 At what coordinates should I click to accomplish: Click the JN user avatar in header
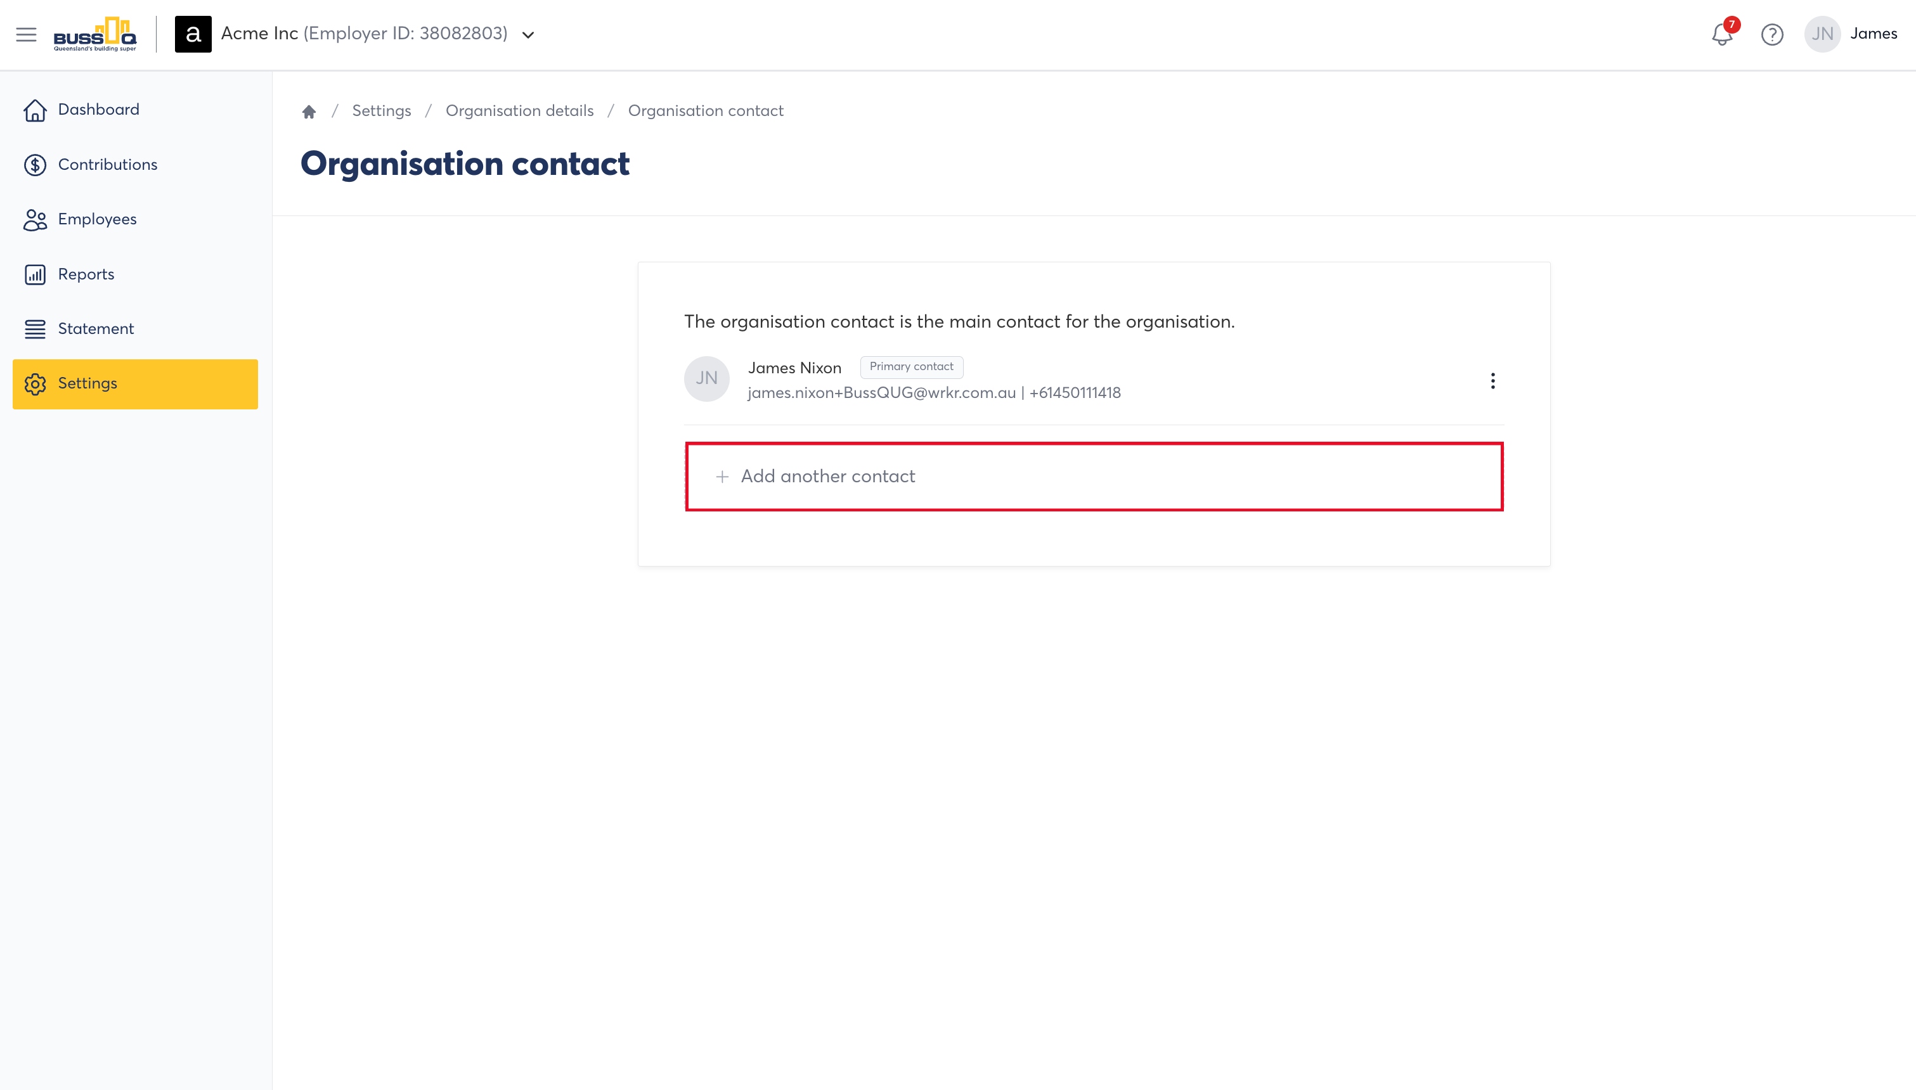pyautogui.click(x=1822, y=34)
